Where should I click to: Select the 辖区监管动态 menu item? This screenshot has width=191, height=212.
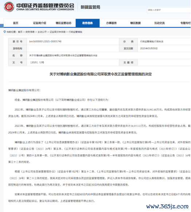point(64,23)
